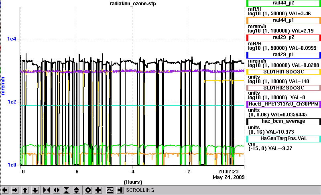This screenshot has height=195, width=321.
Task: Zoom in horizontally with the bowtie icon
Action: (x=47, y=190)
